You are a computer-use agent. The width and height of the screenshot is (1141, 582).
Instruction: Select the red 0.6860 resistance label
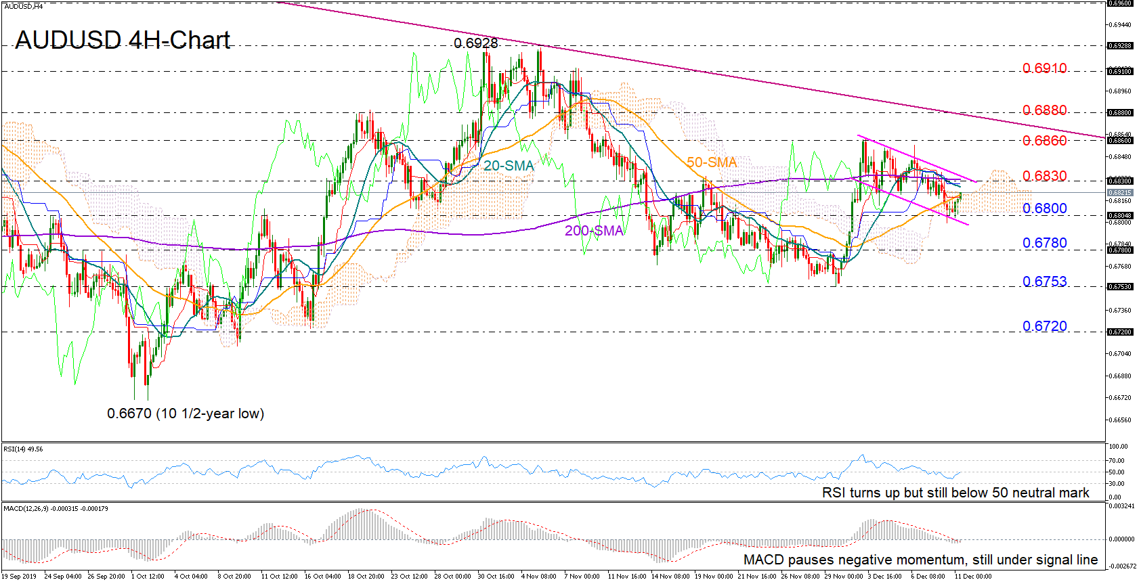click(x=1044, y=140)
